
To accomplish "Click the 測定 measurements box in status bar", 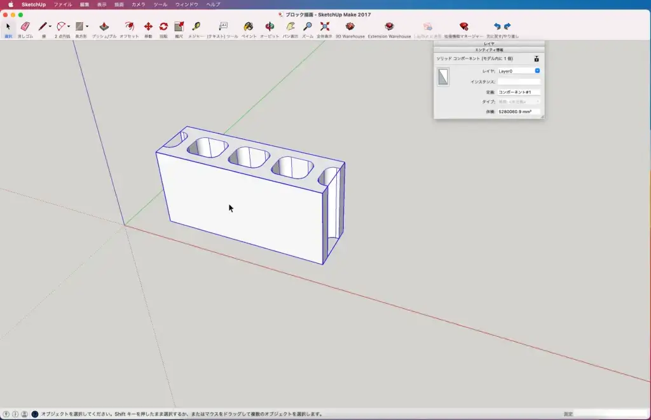I will 610,414.
